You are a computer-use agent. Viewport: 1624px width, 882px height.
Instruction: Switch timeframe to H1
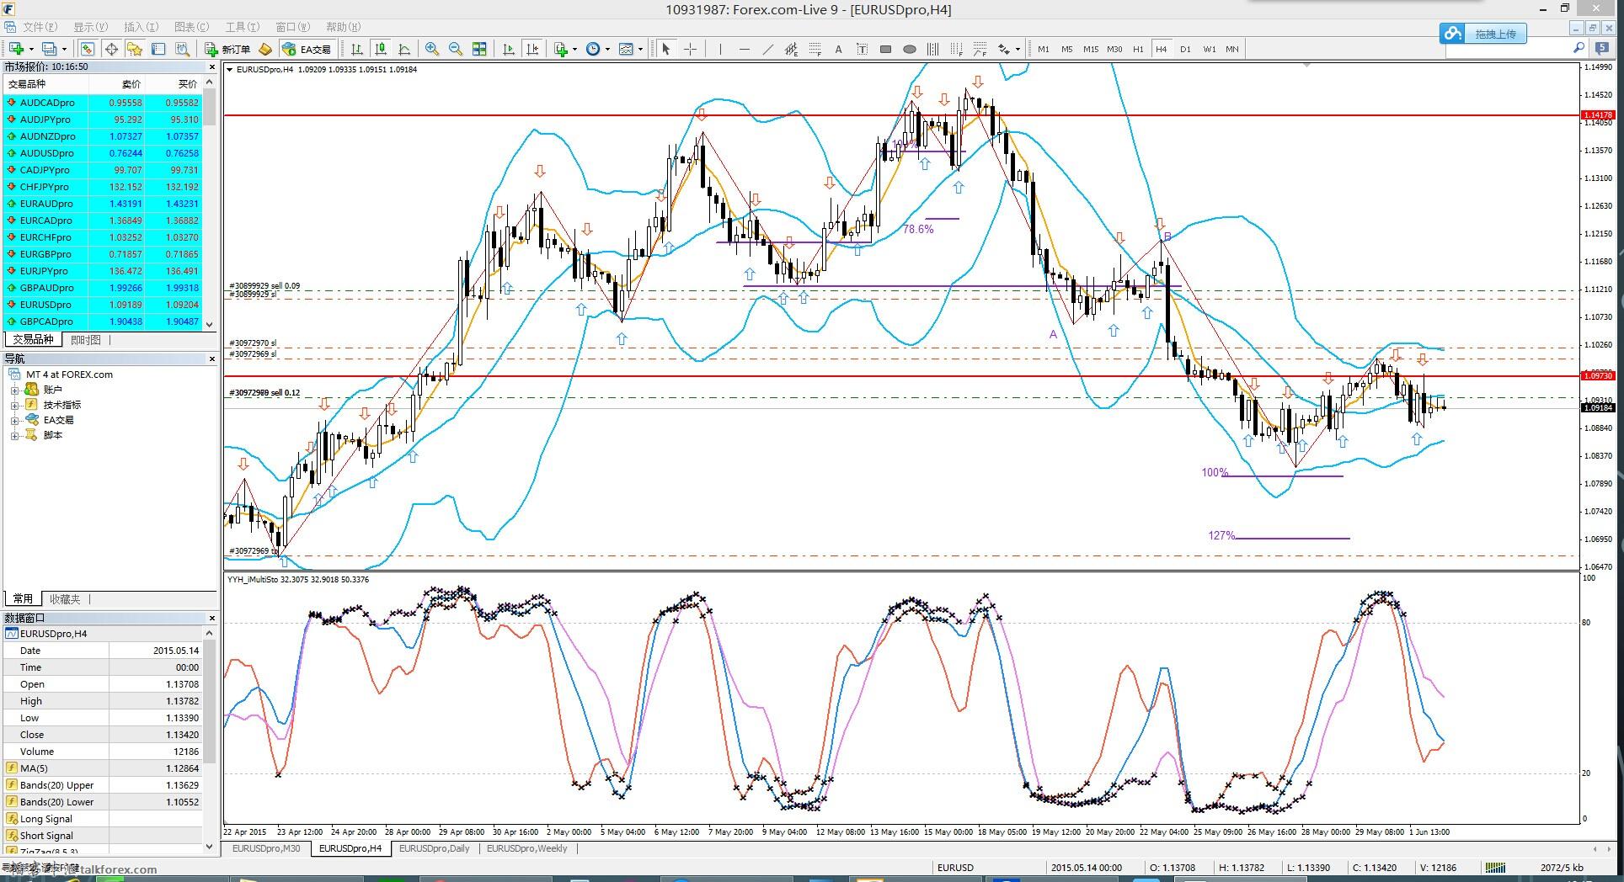(1138, 49)
